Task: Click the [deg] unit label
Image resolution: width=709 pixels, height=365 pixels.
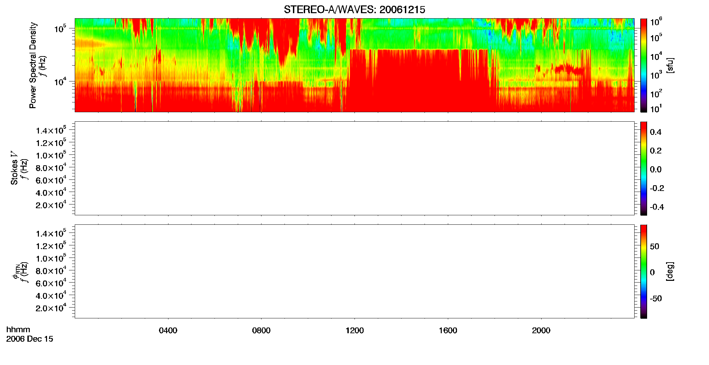Action: click(670, 271)
